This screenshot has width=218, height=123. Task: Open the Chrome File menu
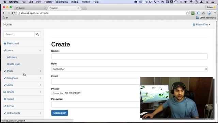pos(24,2)
